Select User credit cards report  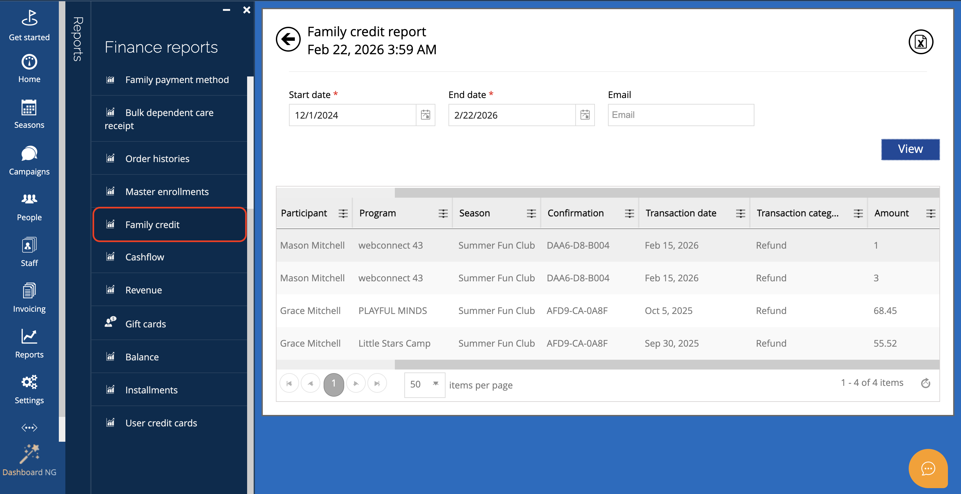(x=161, y=423)
